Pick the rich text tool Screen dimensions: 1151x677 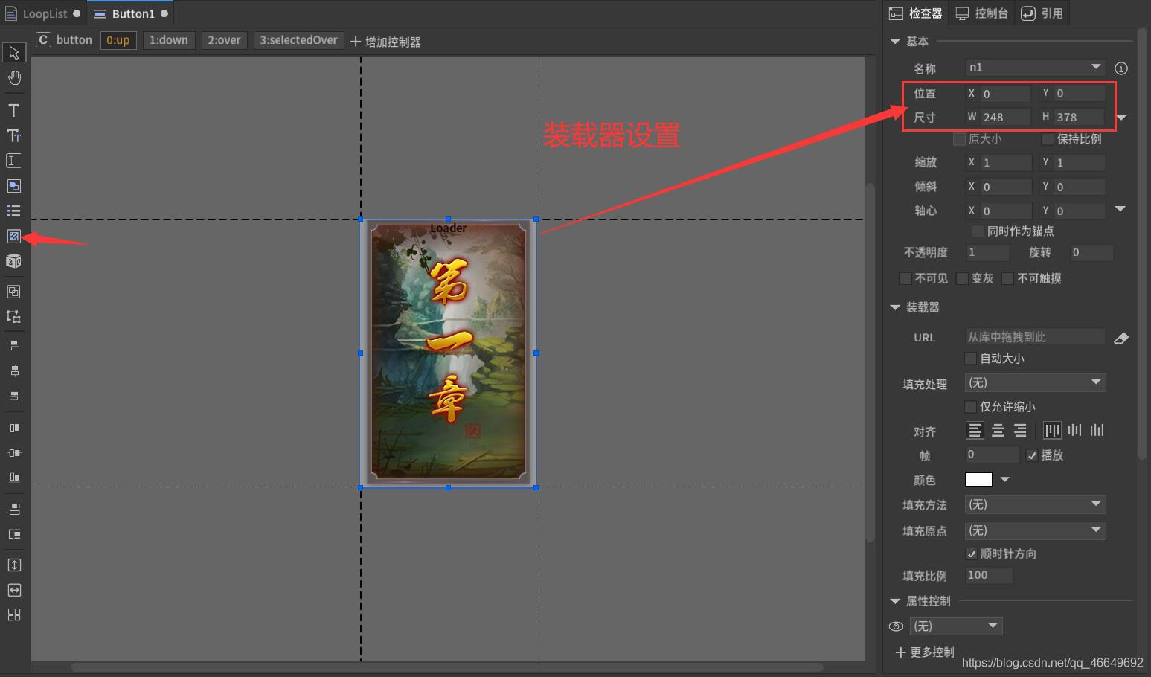pyautogui.click(x=13, y=135)
